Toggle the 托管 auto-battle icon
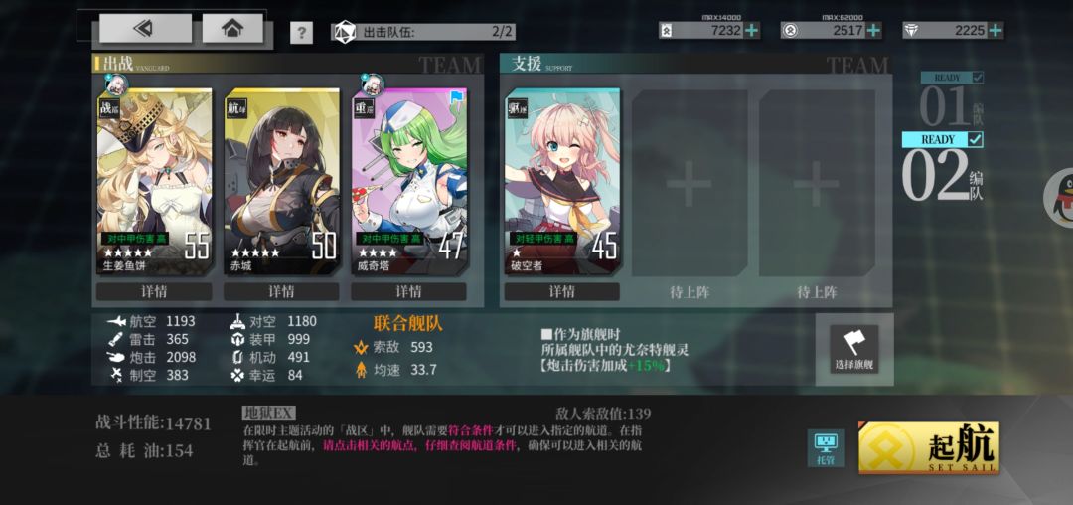 [x=826, y=448]
